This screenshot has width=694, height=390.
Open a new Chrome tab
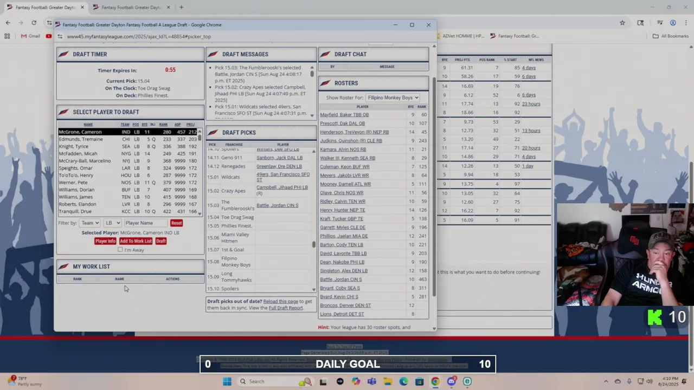pyautogui.click(x=181, y=8)
